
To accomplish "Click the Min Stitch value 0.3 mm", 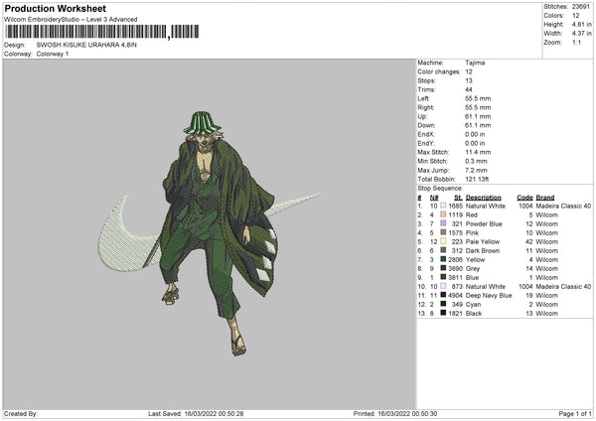I will pos(476,161).
